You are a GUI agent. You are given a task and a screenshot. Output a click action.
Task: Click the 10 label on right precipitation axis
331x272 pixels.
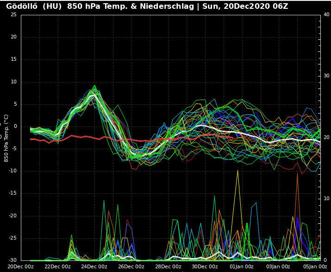pos(326,199)
